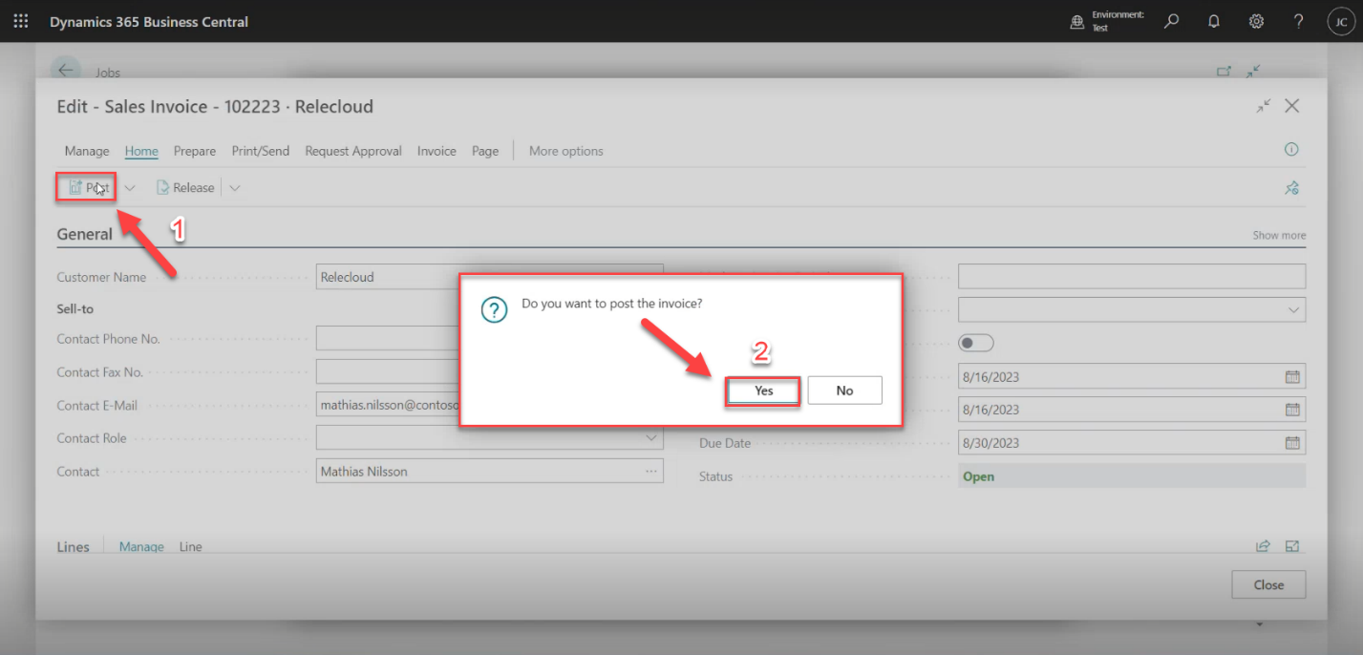Decline posting with the No button
The width and height of the screenshot is (1363, 655).
(x=844, y=391)
